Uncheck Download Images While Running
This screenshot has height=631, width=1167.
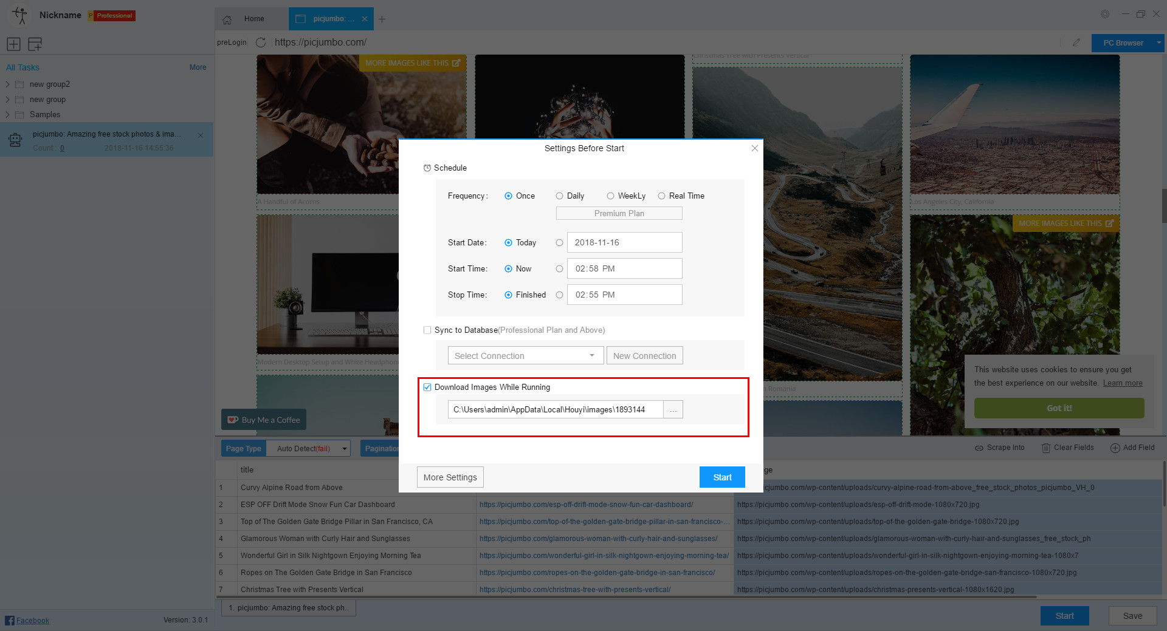pos(427,387)
